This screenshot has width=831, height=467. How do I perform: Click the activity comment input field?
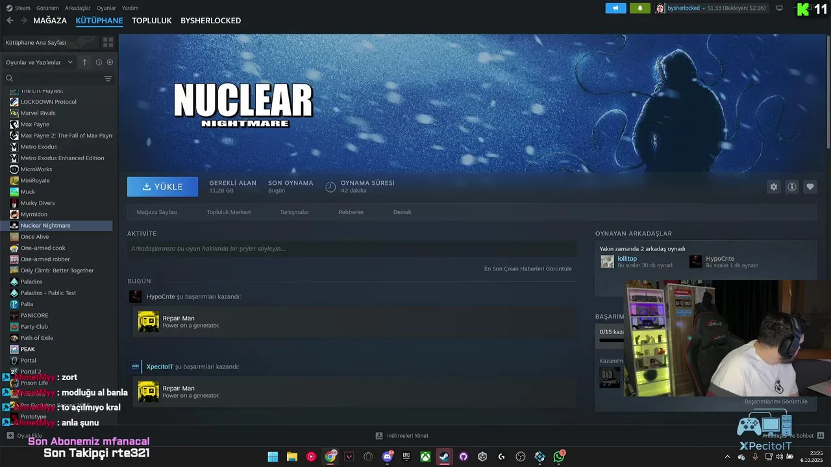(352, 248)
